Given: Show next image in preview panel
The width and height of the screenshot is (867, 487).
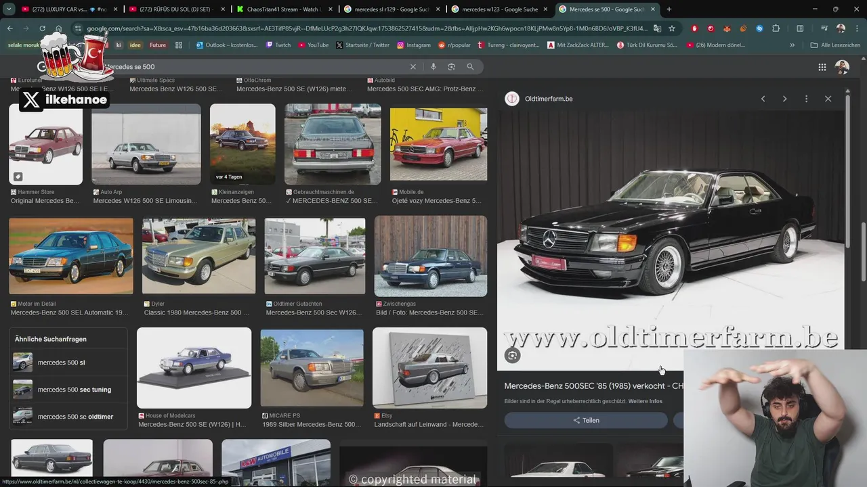Looking at the screenshot, I should point(784,99).
